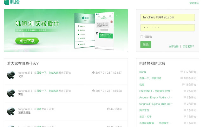Click the green 登录 login button
The height and width of the screenshot is (127, 203).
(x=146, y=44)
